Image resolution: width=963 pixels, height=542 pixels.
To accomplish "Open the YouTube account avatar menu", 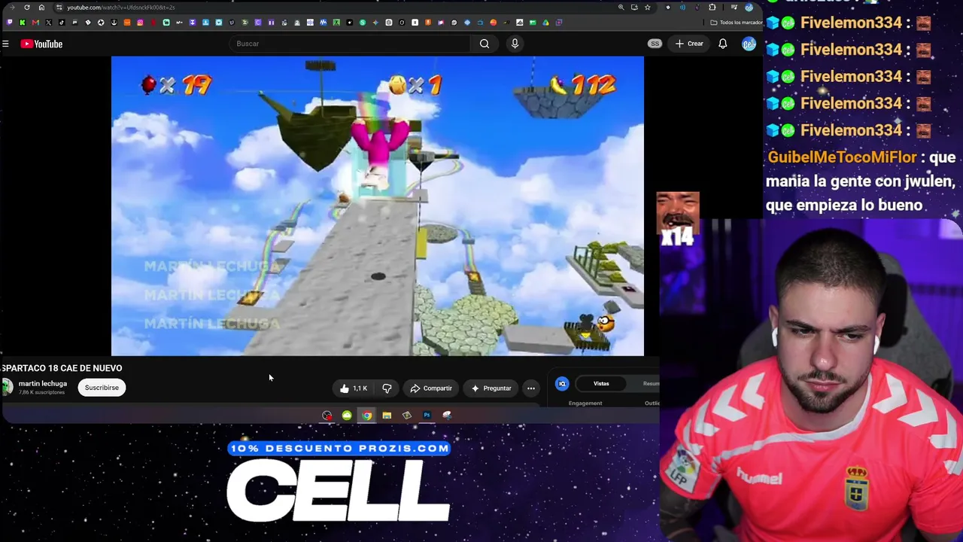I will coord(748,44).
